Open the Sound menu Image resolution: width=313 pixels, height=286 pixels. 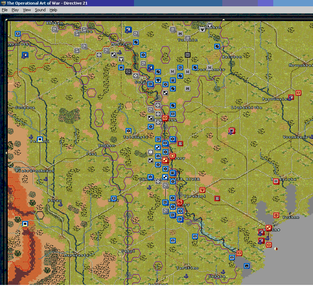pos(40,10)
